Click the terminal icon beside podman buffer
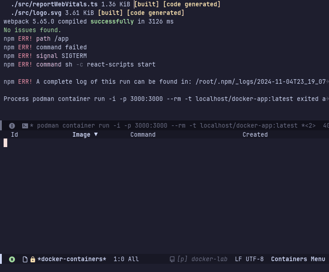Viewport: 329px width, 272px height. (25, 126)
